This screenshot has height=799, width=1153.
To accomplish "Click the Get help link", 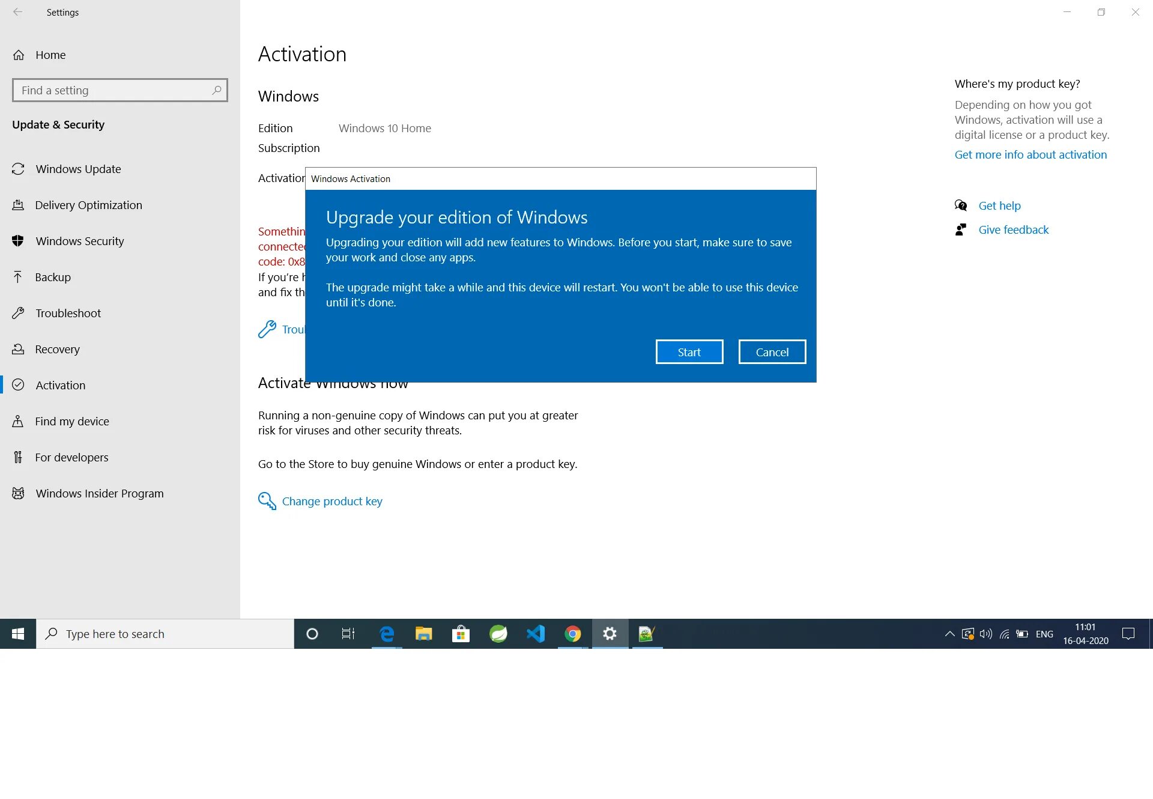I will click(999, 205).
